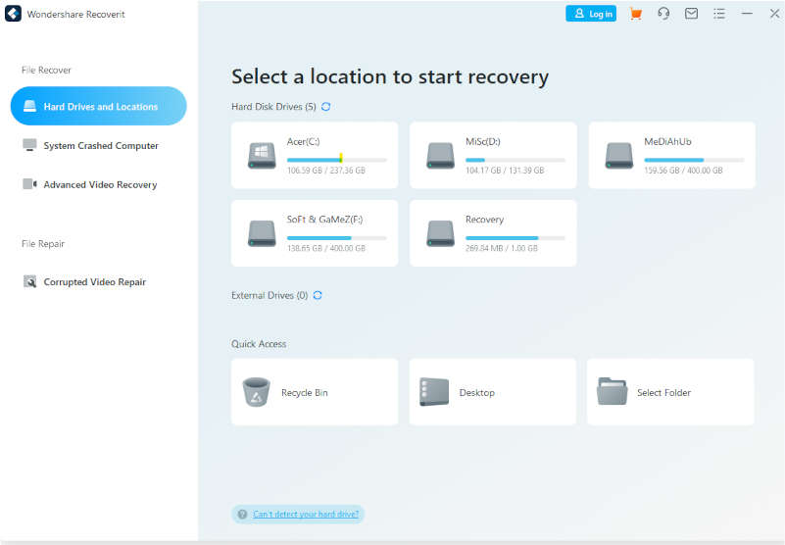Open support via the headset icon
Image resolution: width=785 pixels, height=545 pixels.
pos(663,14)
